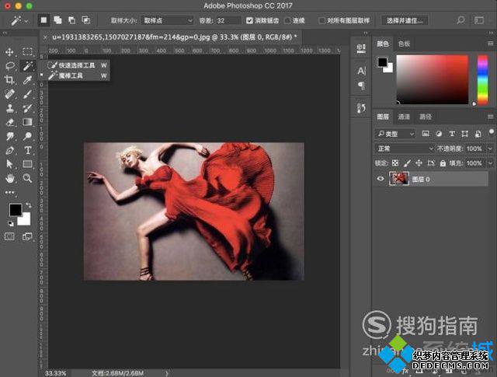Change the screen mode
This screenshot has width=497, height=377.
click(27, 236)
